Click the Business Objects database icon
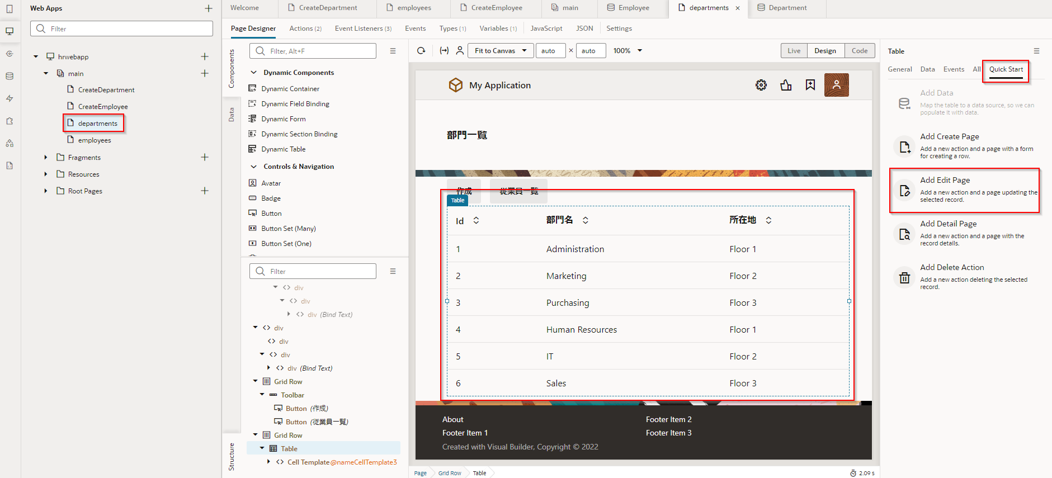Screen dimensions: 1052x478 [x=10, y=76]
